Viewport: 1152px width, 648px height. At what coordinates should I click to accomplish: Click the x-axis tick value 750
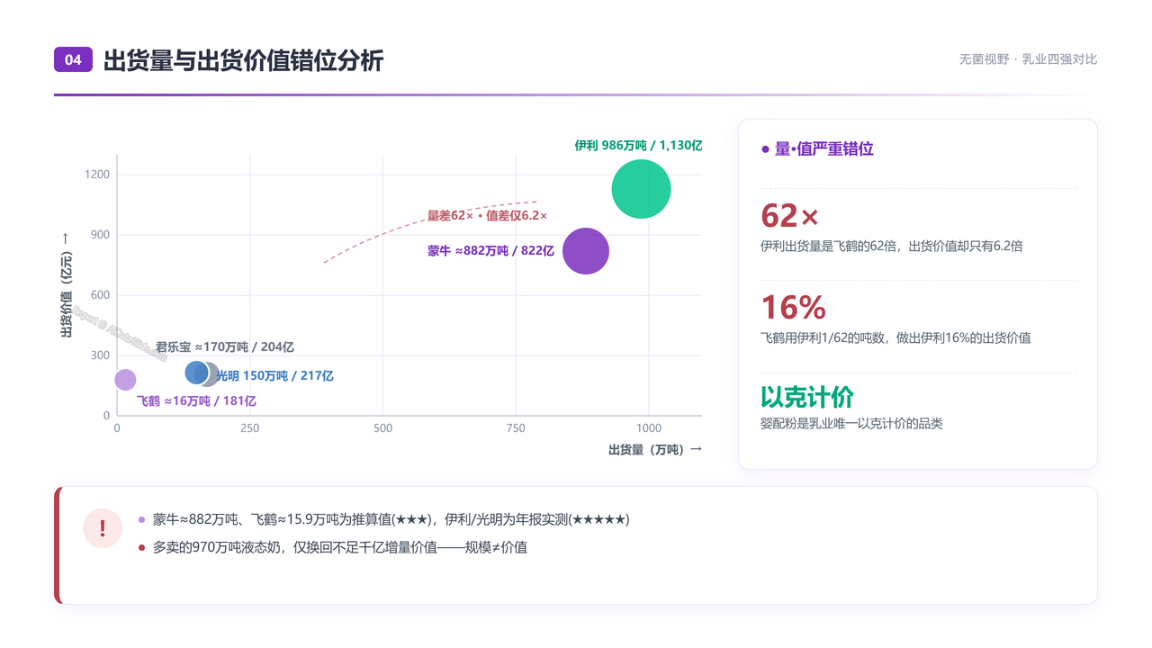516,428
